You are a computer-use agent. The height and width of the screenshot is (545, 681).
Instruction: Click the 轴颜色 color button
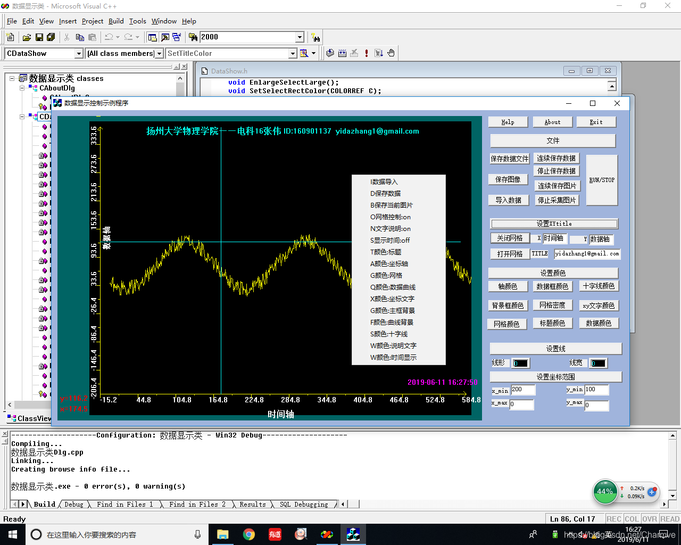tap(508, 286)
